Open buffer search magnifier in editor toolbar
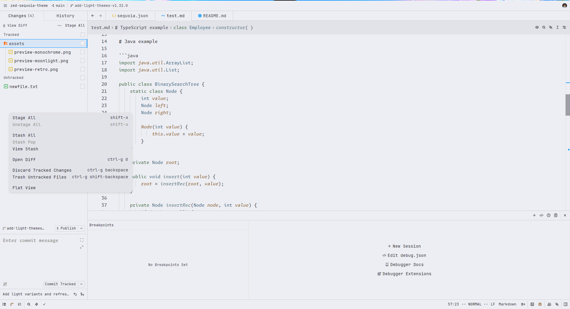Viewport: 570px width, 309px height. (544, 27)
